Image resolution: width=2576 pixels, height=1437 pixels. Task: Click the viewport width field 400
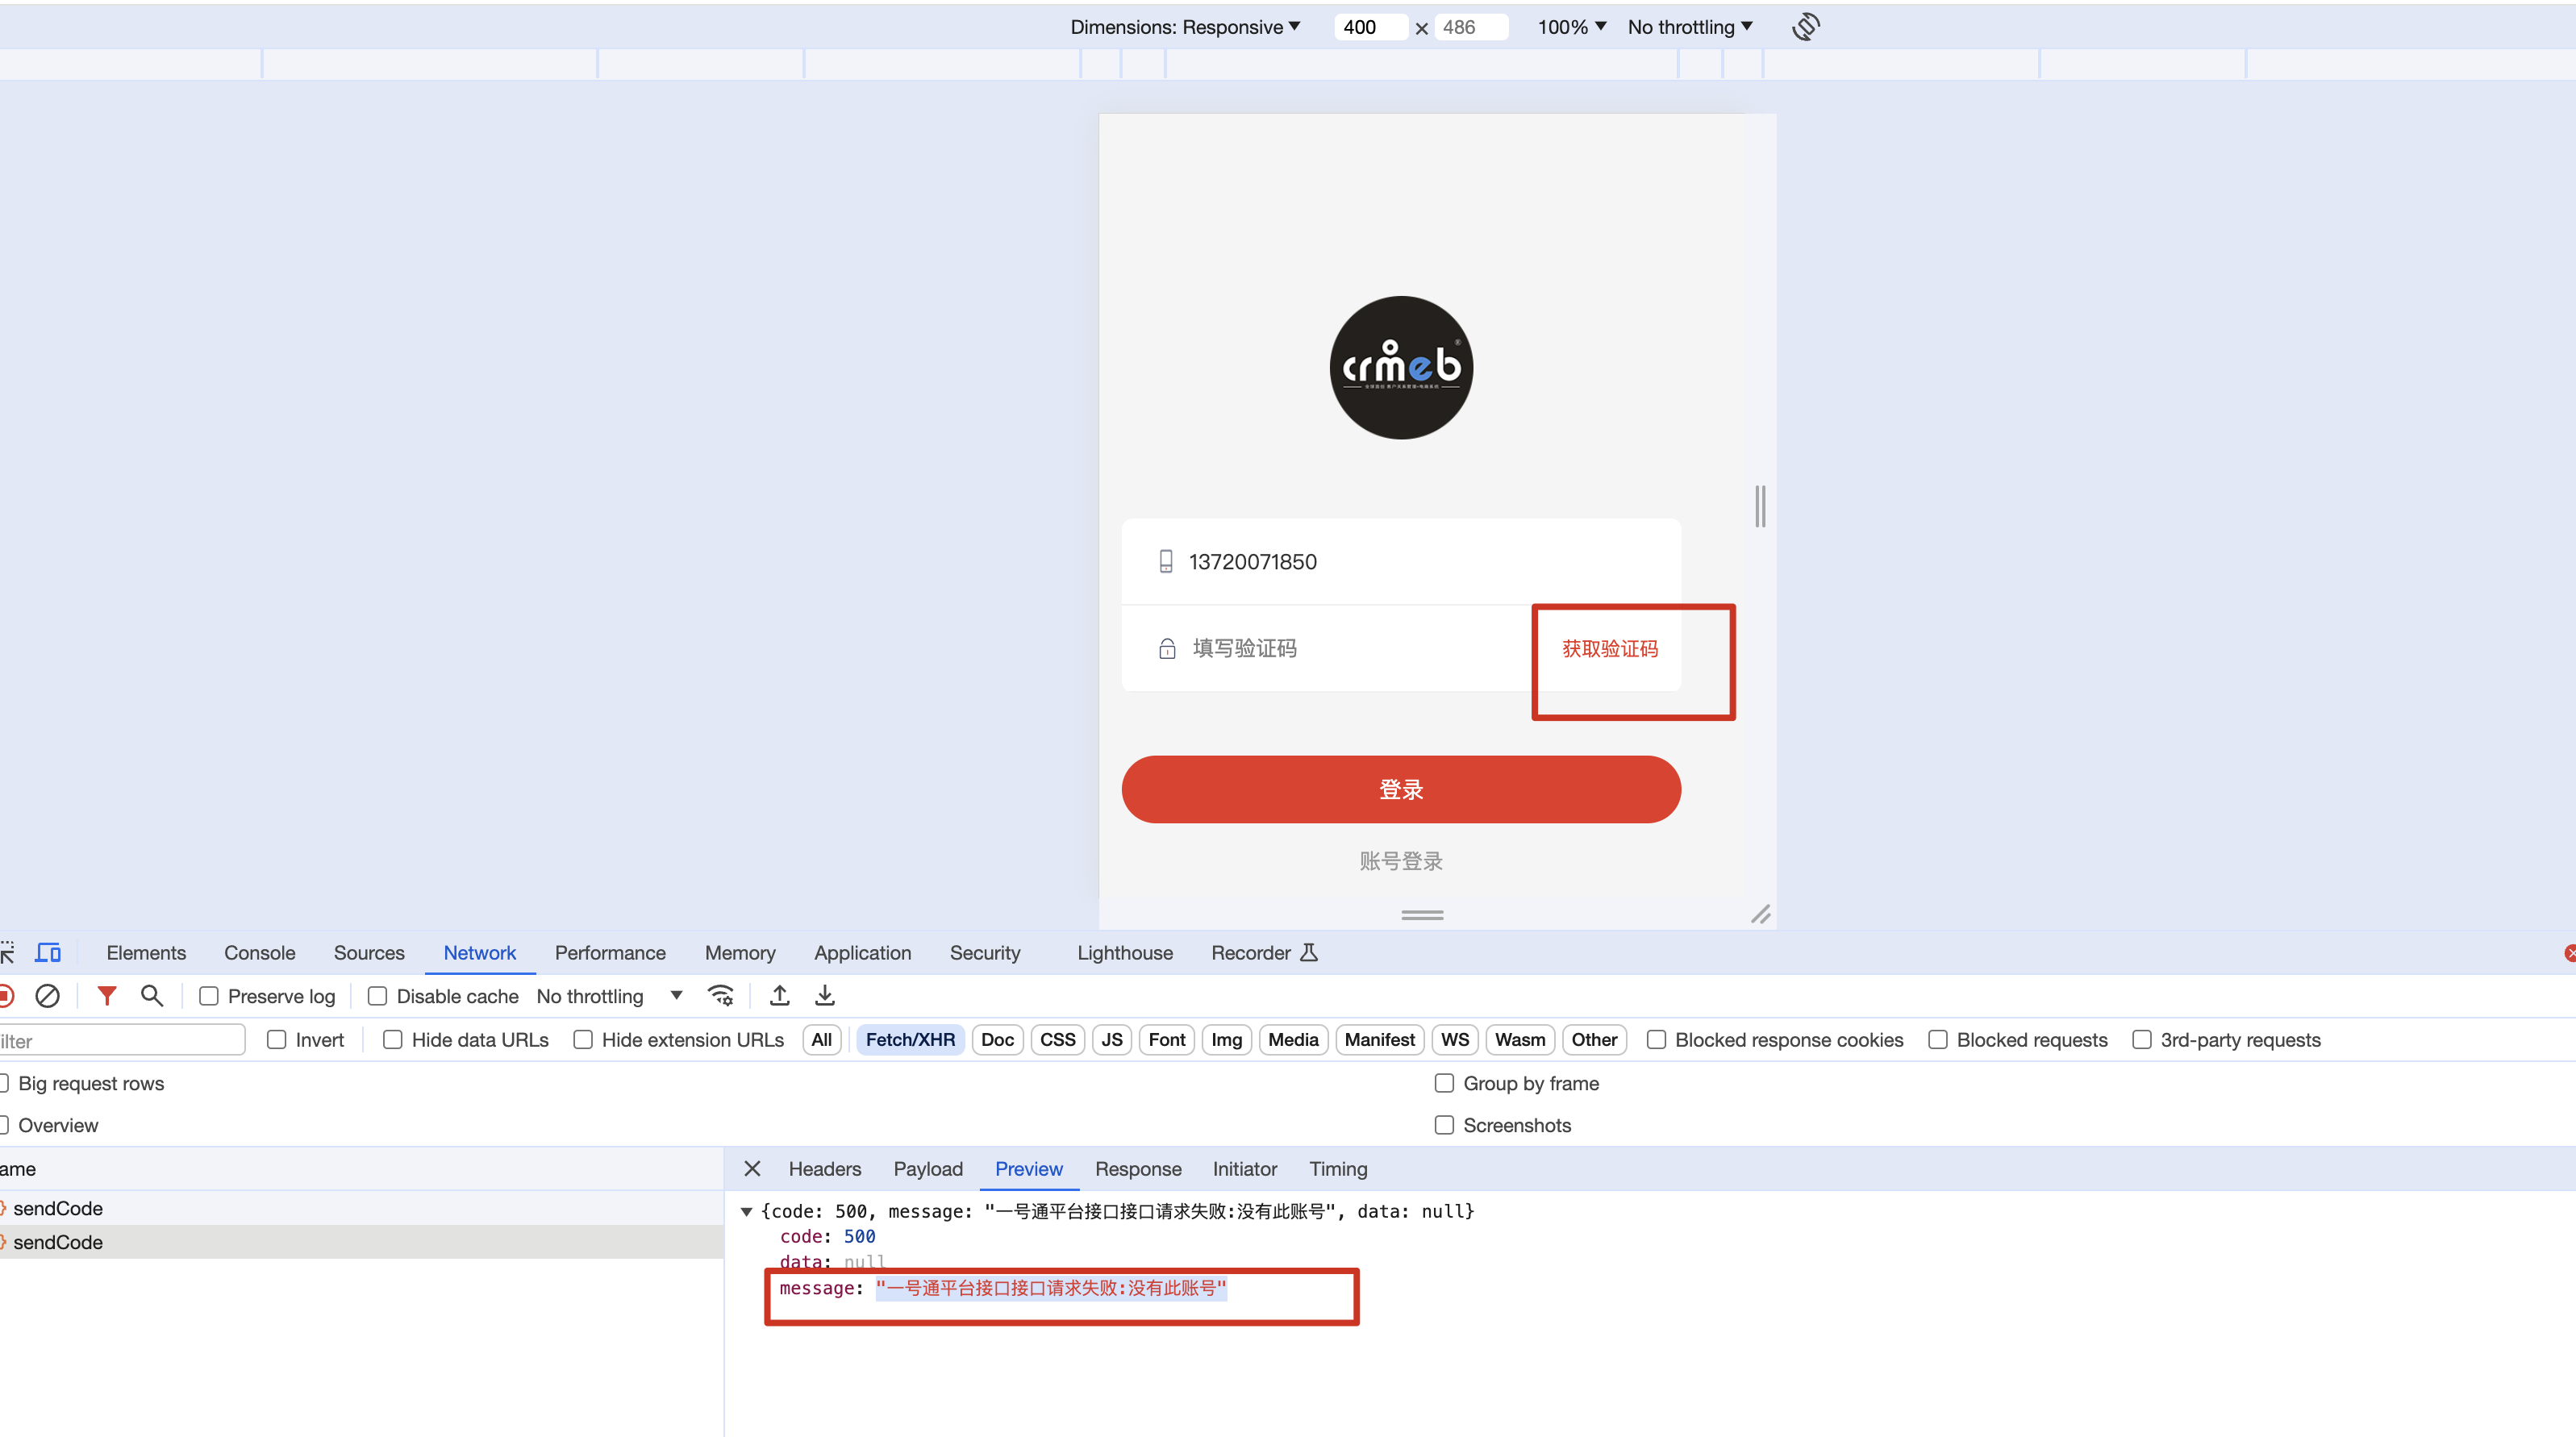click(1370, 27)
